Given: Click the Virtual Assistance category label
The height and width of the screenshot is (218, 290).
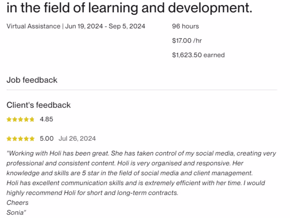Looking at the screenshot, I should [33, 26].
